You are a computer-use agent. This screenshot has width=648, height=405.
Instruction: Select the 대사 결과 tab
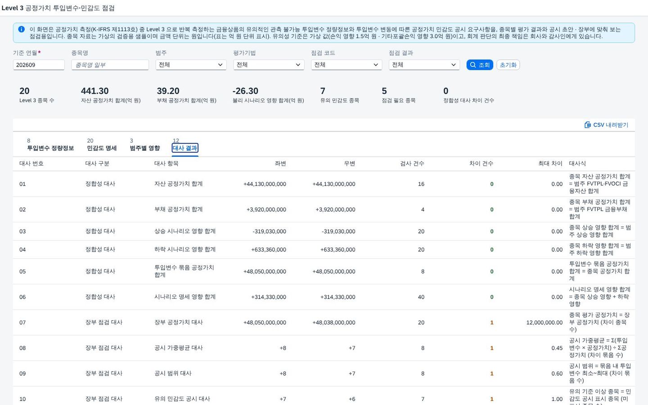pyautogui.click(x=185, y=148)
